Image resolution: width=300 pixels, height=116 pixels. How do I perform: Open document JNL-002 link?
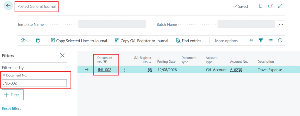(x=104, y=70)
